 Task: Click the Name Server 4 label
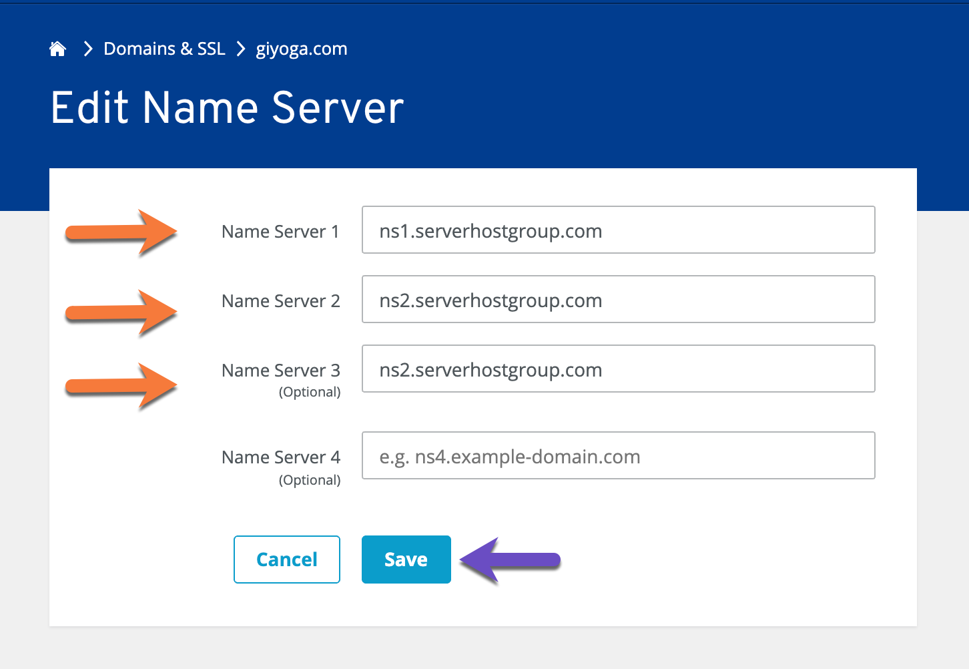point(280,457)
